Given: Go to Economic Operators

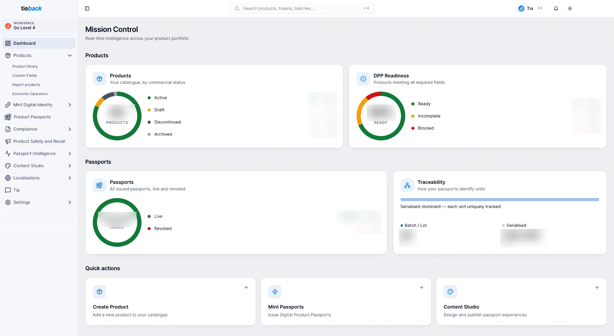Looking at the screenshot, I should point(30,94).
